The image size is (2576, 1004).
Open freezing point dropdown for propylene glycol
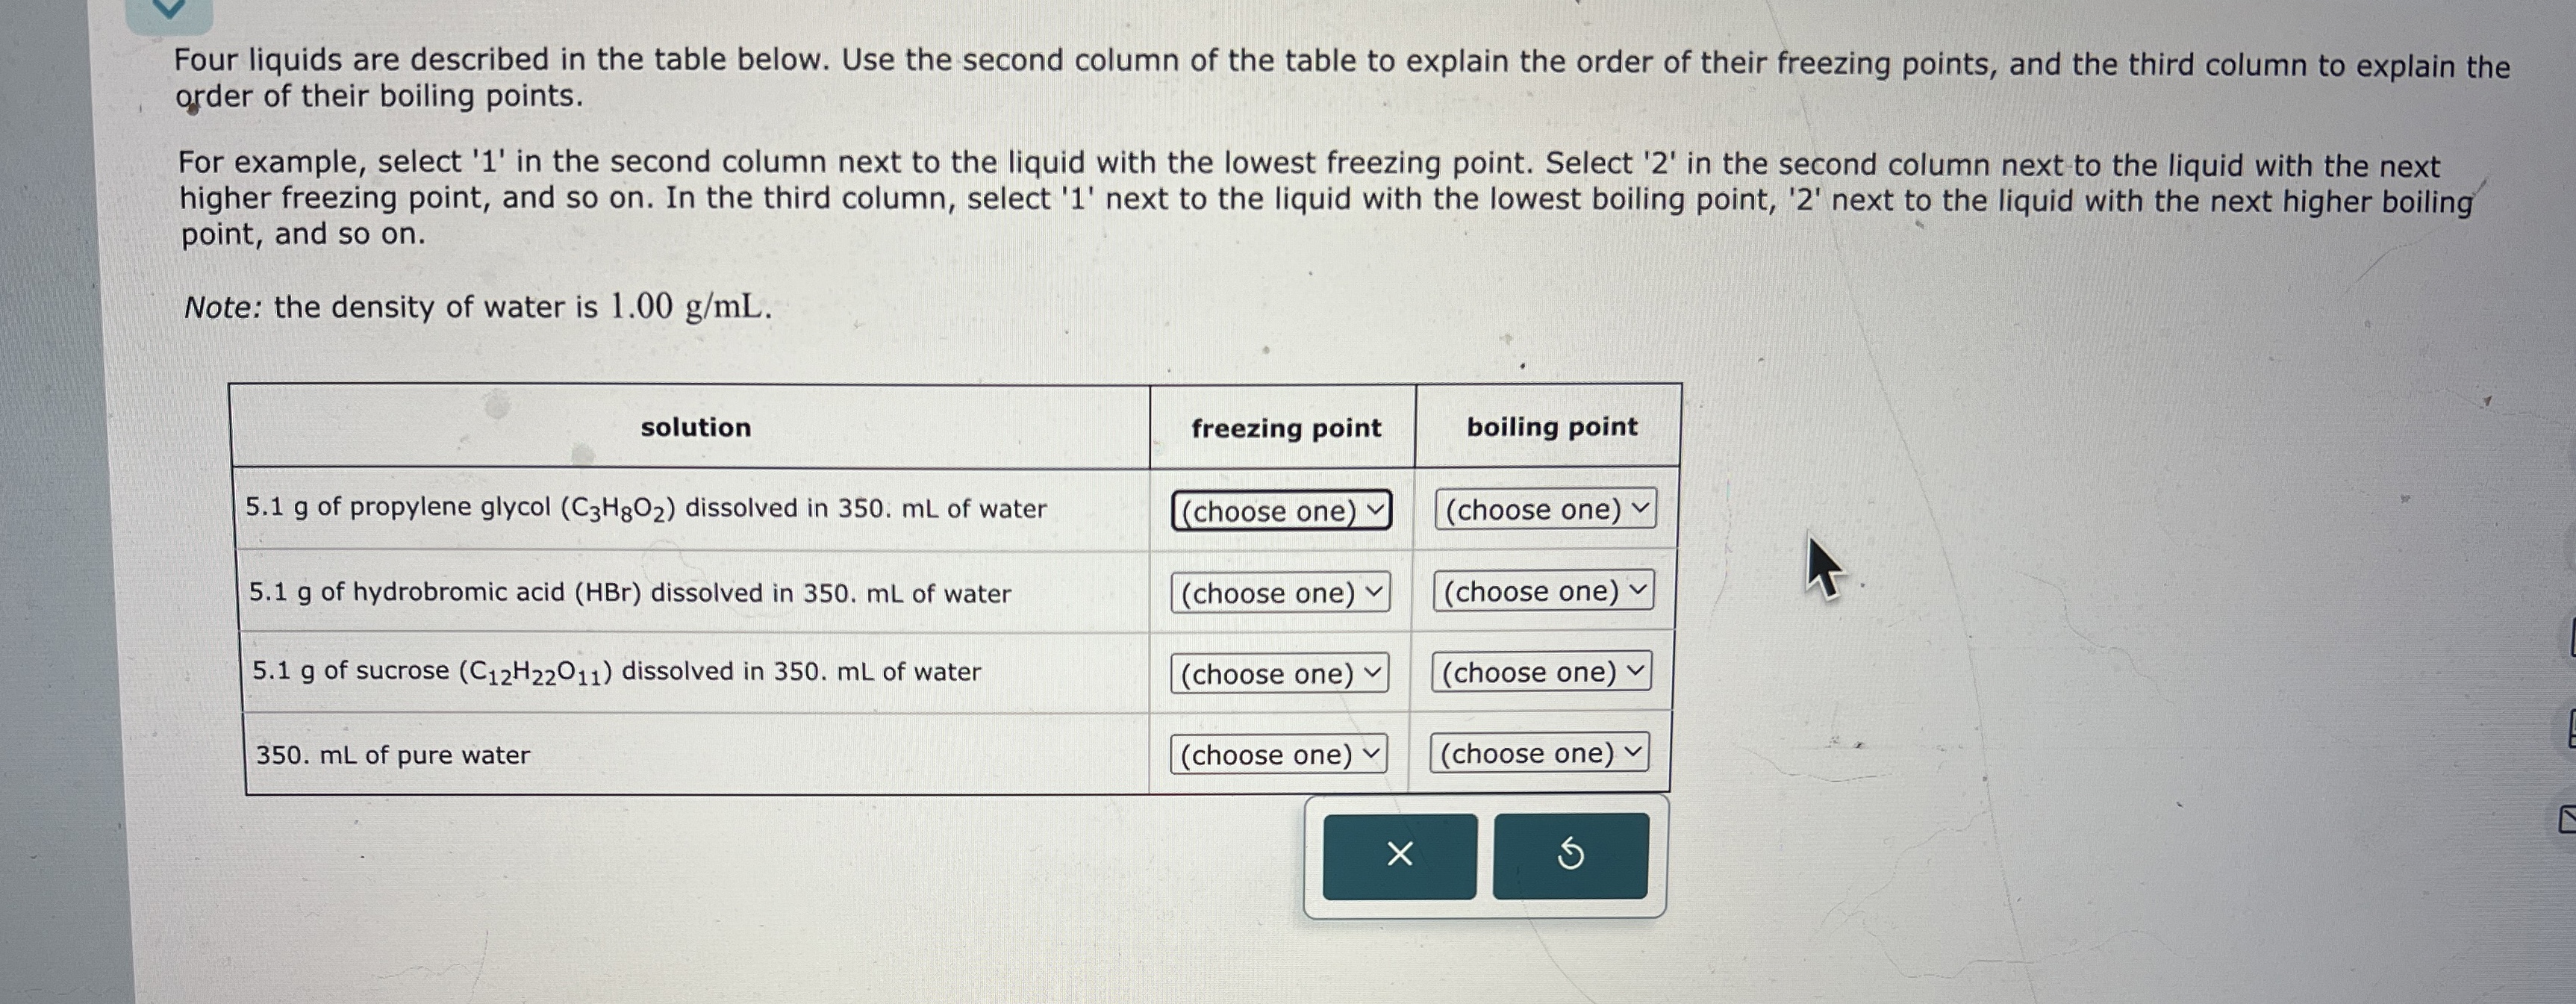(x=1281, y=511)
